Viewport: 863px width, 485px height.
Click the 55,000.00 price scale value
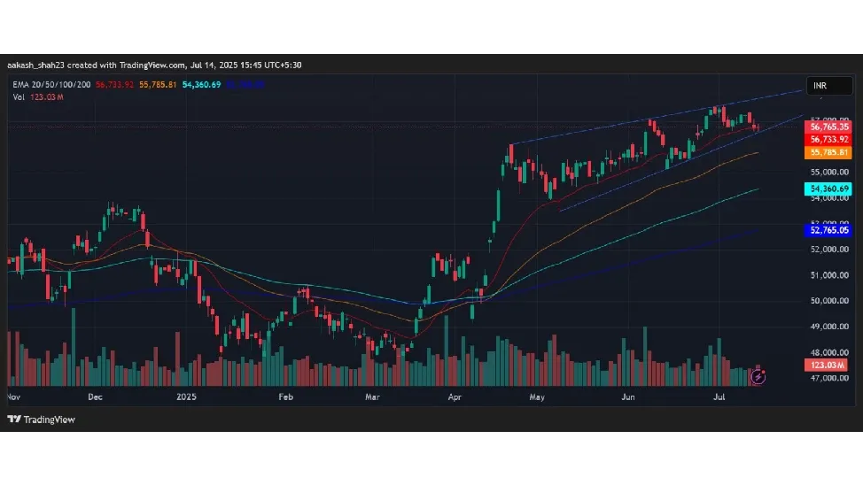click(x=829, y=172)
